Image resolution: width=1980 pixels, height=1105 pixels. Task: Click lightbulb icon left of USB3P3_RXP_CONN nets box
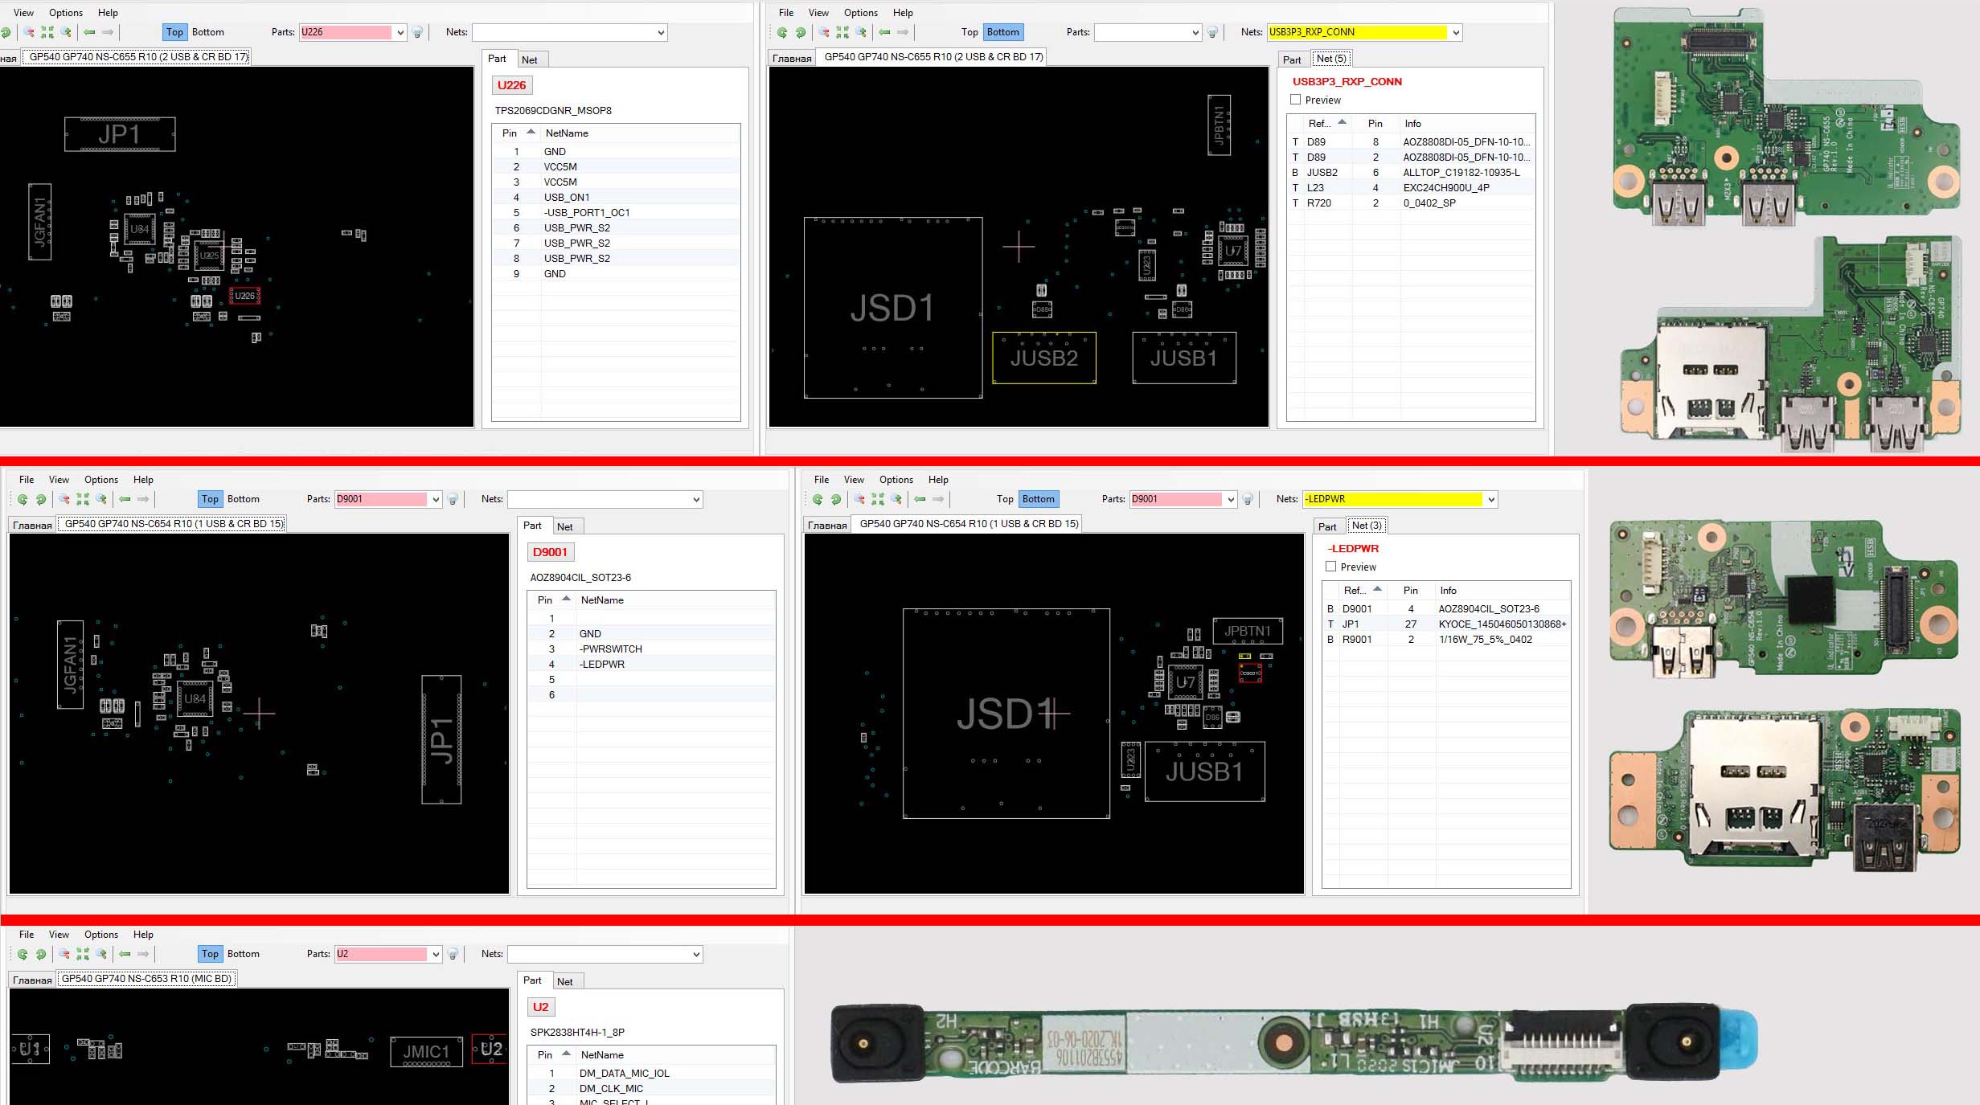point(1213,32)
